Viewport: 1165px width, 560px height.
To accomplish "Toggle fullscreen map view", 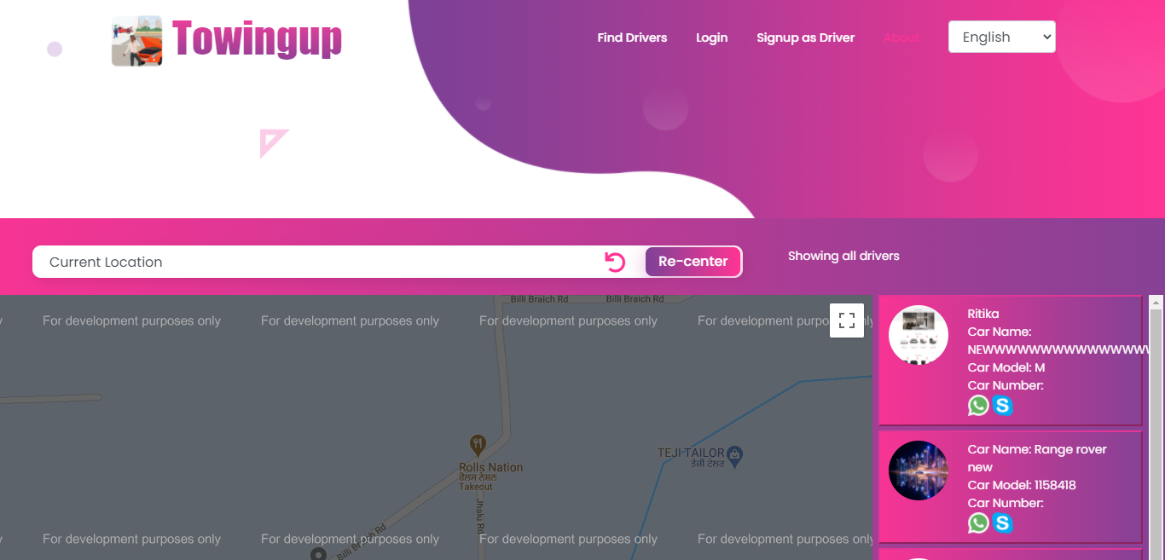I will click(847, 320).
